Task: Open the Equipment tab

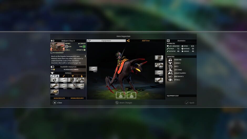Action: [106, 41]
